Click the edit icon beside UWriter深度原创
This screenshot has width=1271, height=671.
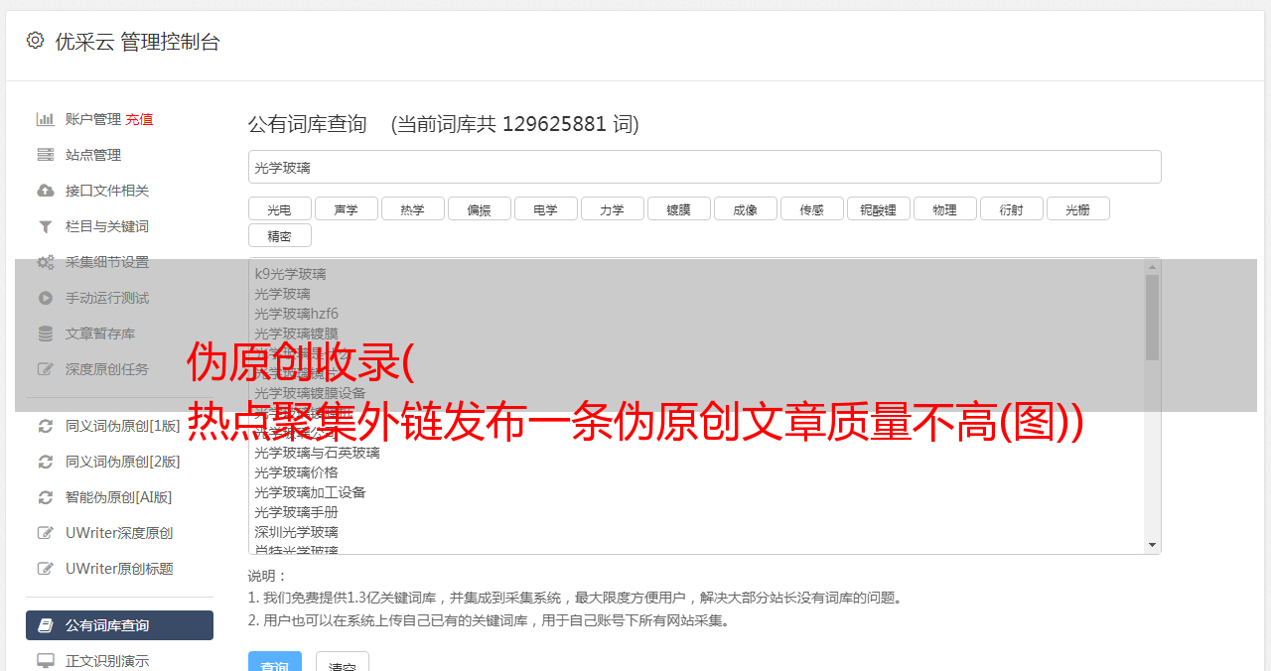click(x=45, y=533)
